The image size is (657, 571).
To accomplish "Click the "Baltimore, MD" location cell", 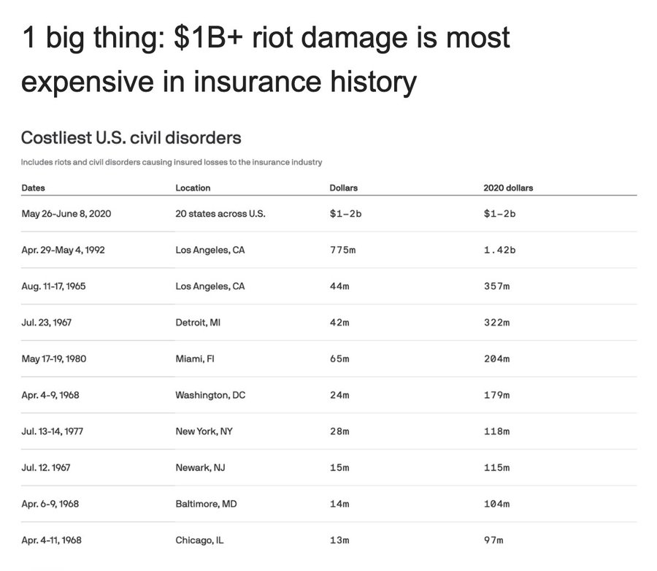I will coord(206,504).
